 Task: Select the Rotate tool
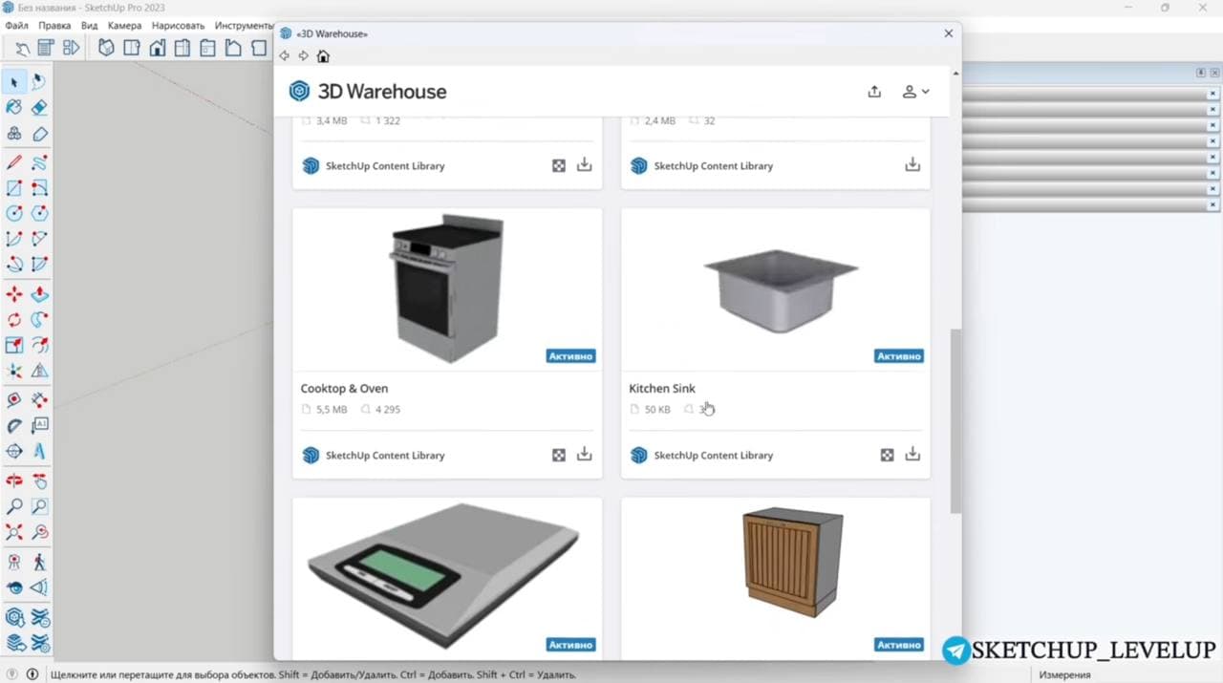tap(14, 320)
